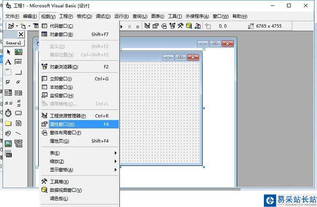Select the PictureBox control in the toolbox
Viewport: 317px width, 207px height.
pos(18,52)
